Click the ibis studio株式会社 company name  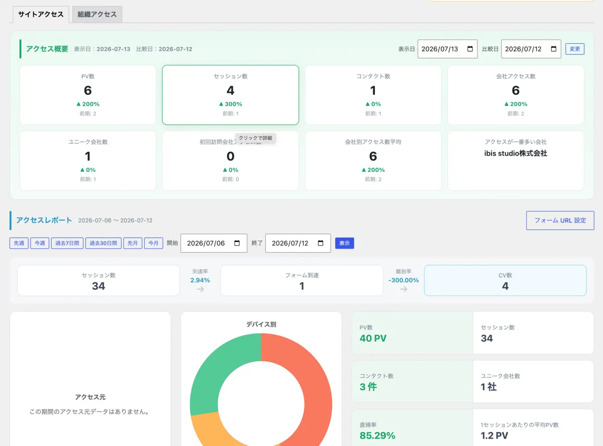point(516,153)
